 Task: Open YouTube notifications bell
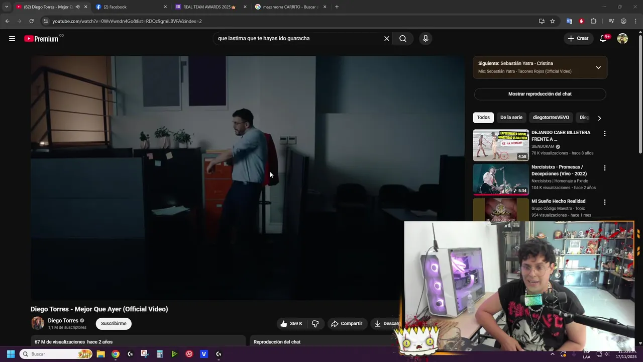(x=603, y=39)
